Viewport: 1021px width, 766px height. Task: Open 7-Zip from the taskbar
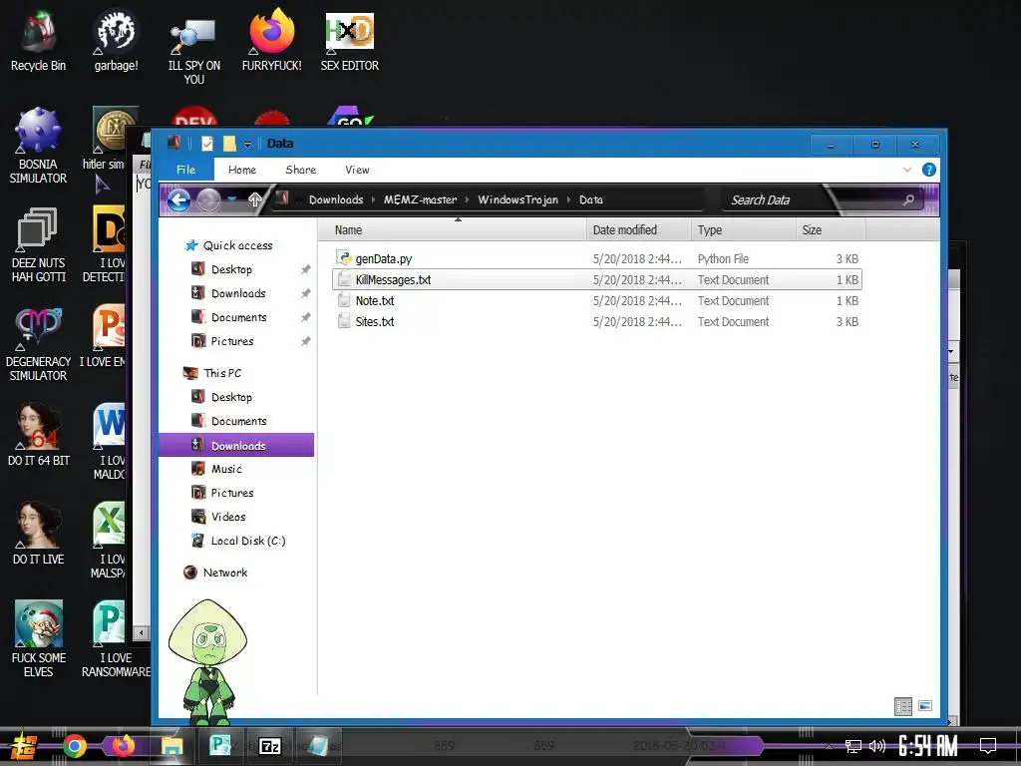pos(269,746)
